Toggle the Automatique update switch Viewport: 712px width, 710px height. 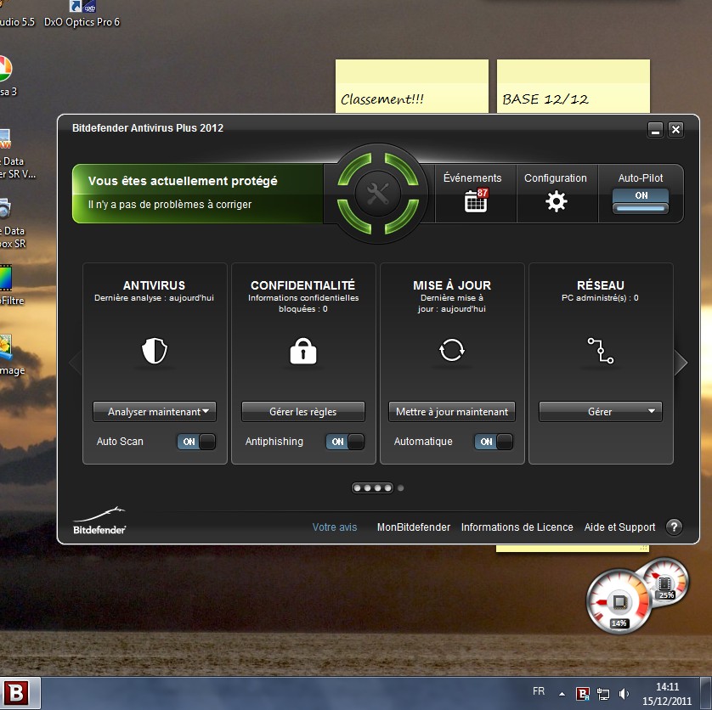point(494,442)
